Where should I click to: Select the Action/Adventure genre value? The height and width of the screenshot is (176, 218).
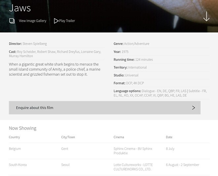137,44
